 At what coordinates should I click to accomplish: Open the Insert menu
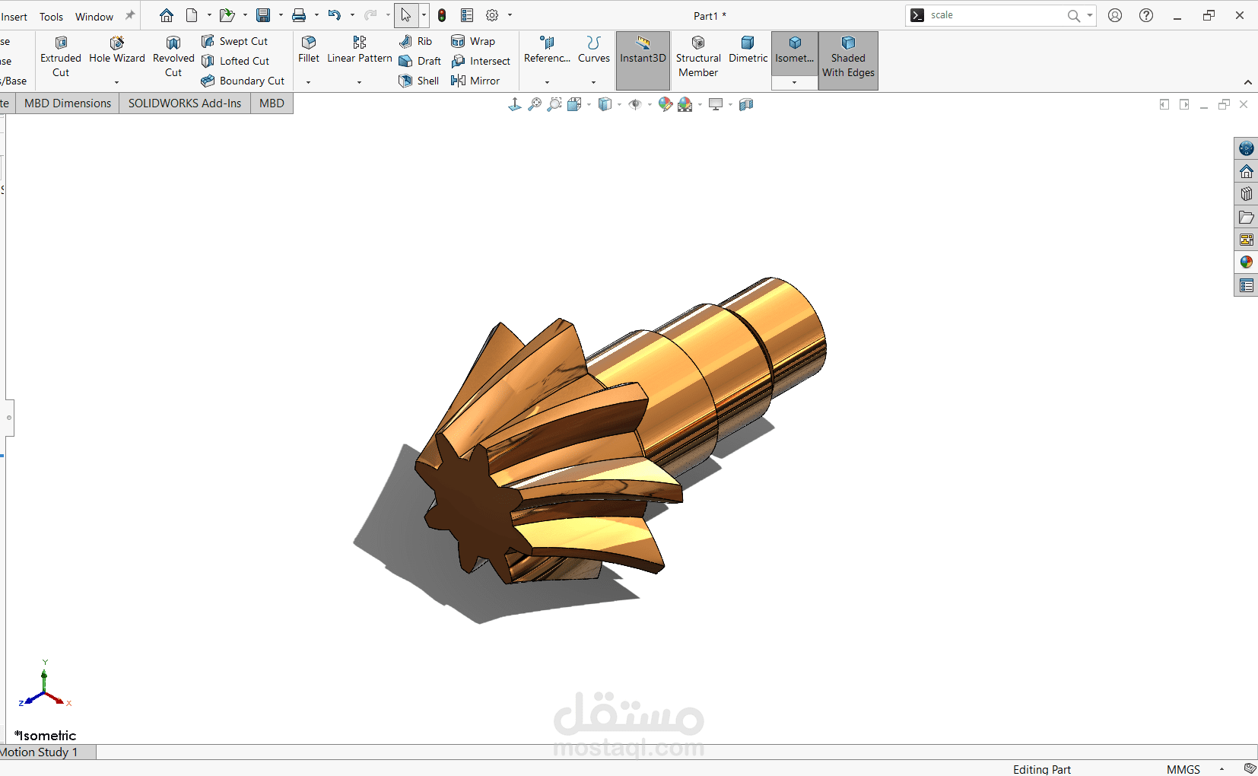tap(14, 17)
